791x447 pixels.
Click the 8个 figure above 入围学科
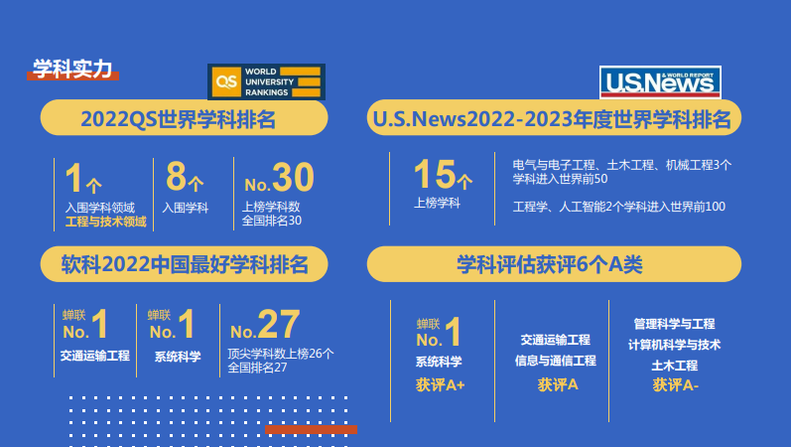click(185, 176)
